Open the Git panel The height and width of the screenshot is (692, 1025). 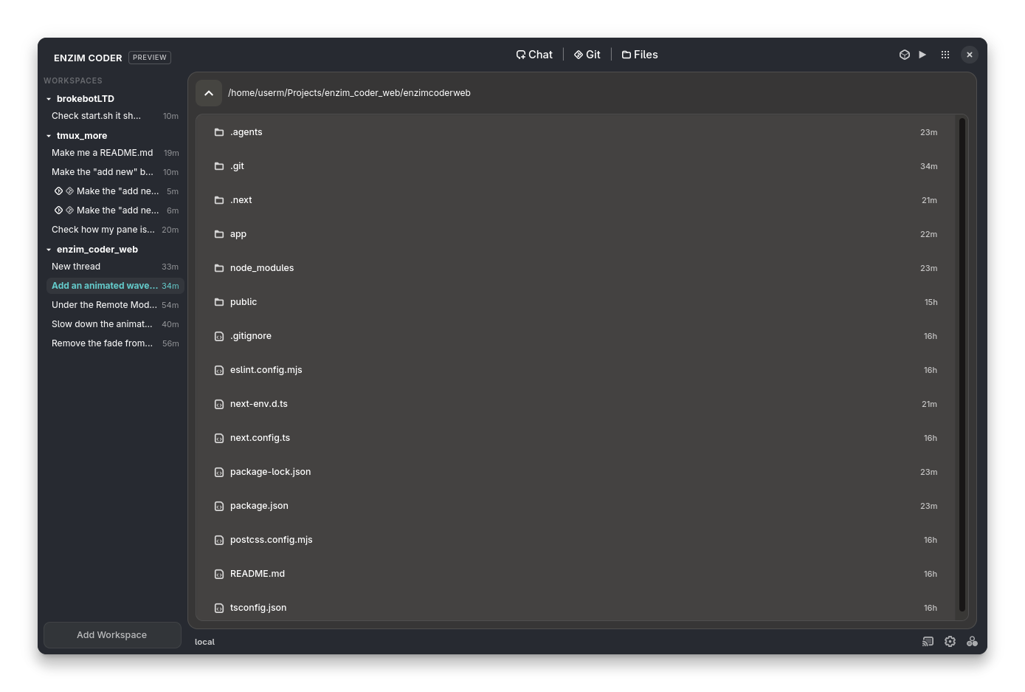click(x=587, y=54)
